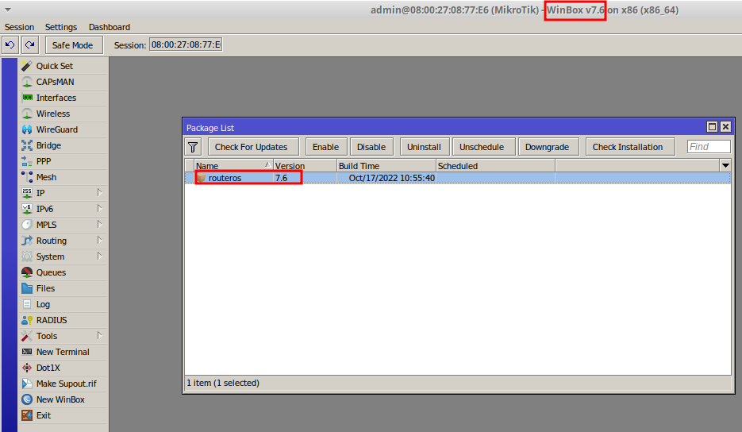The image size is (742, 432).
Task: Expand the MPLS submenu arrow
Action: pos(99,224)
